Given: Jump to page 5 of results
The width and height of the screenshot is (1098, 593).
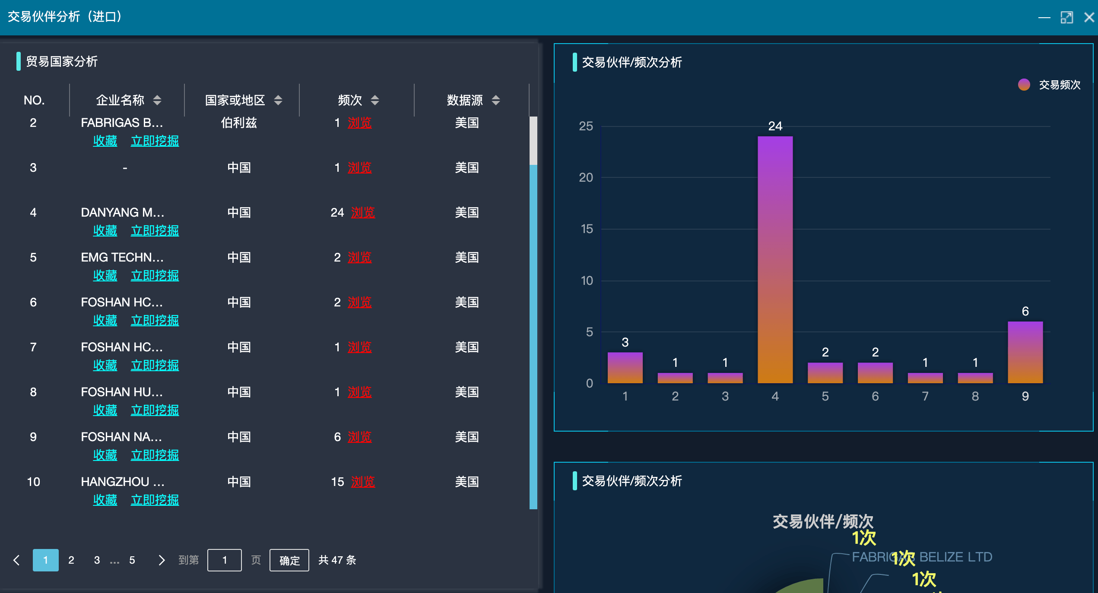Looking at the screenshot, I should tap(132, 560).
